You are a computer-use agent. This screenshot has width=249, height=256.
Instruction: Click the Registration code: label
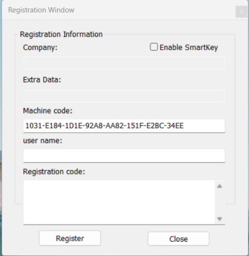pyautogui.click(x=54, y=172)
